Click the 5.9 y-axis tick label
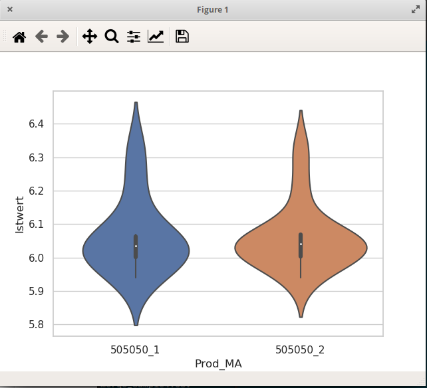 pyautogui.click(x=36, y=292)
